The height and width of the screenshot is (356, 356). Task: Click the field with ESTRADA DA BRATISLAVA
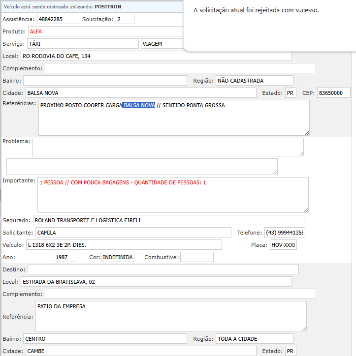pos(156,282)
